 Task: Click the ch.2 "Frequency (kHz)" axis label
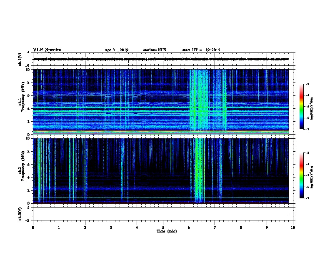pos(23,166)
